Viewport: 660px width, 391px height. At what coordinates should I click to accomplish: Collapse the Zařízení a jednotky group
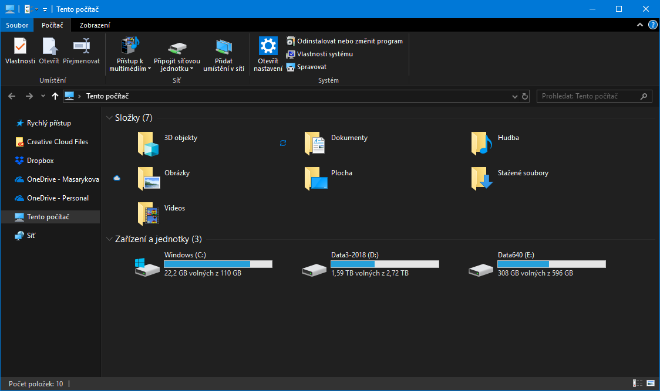pyautogui.click(x=109, y=239)
